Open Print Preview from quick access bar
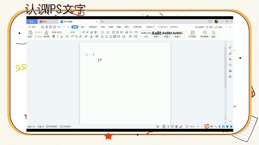The width and height of the screenshot is (259, 145). (54, 27)
